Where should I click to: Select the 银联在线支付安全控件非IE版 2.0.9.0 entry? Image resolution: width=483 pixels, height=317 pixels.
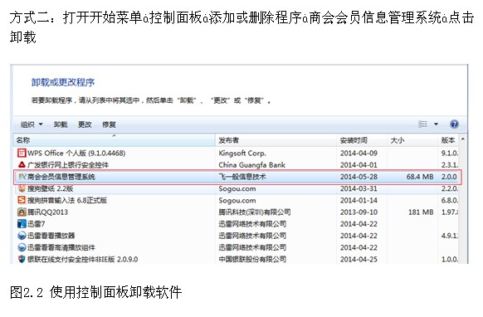236,259
